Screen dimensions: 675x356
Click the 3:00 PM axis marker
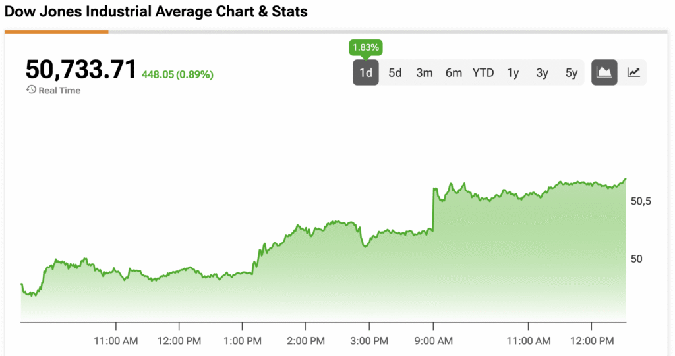click(369, 340)
